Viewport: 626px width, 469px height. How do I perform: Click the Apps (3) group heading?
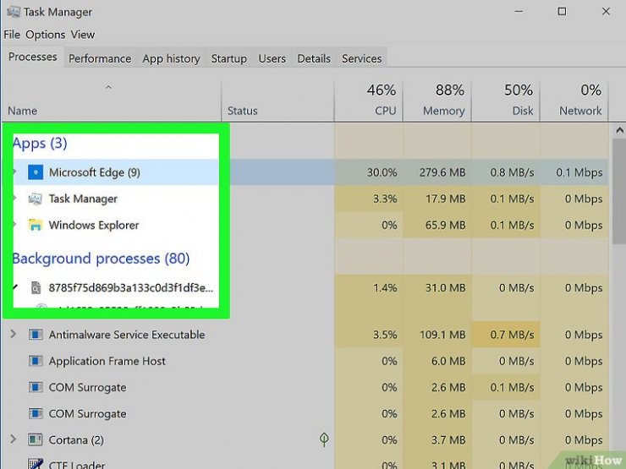(40, 143)
